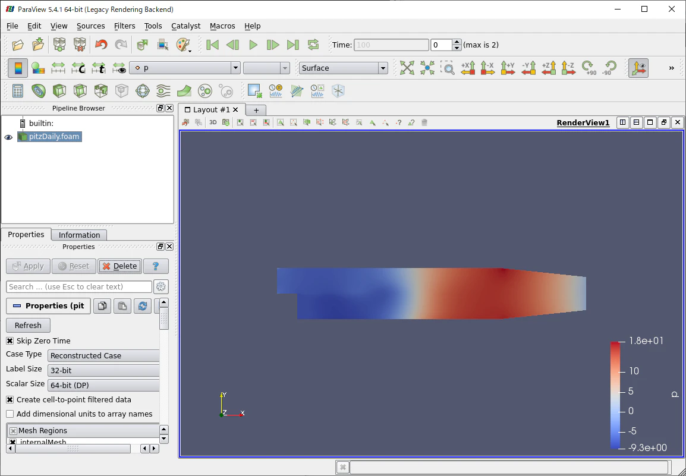
Task: Reset camera to fit data
Action: click(x=407, y=68)
